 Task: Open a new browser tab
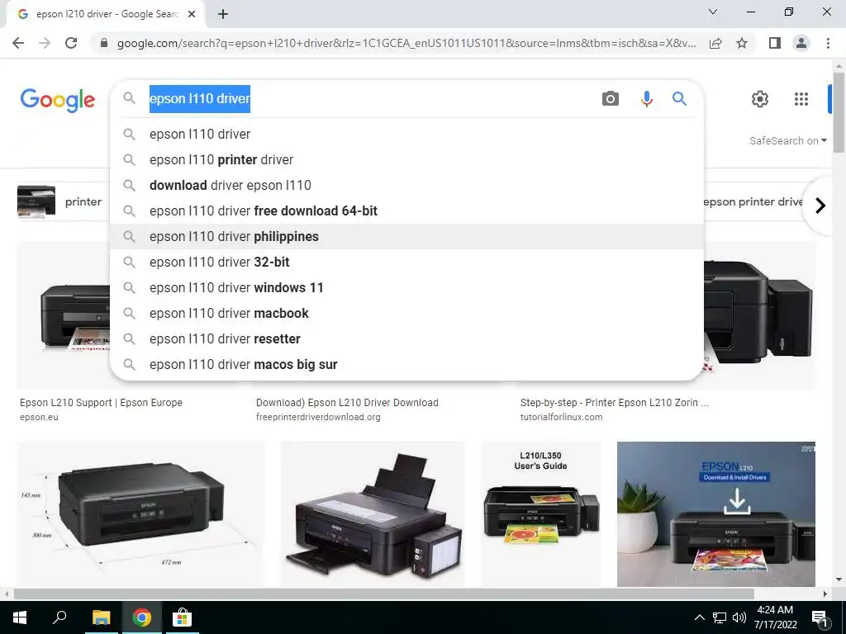point(223,15)
